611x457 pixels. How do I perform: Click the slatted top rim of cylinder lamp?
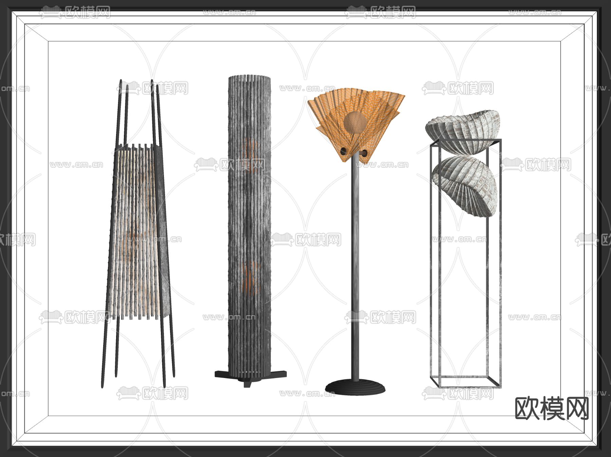pos(249,78)
